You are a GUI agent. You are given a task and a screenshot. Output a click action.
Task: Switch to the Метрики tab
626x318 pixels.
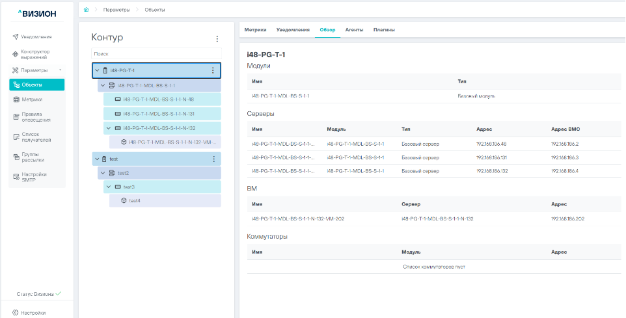[x=255, y=29]
